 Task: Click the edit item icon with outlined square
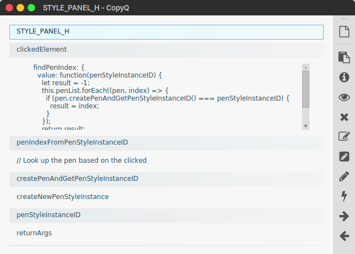344,137
